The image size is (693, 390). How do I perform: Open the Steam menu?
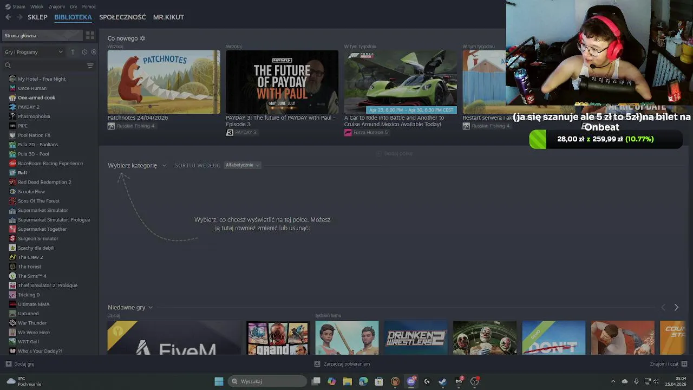(x=15, y=6)
